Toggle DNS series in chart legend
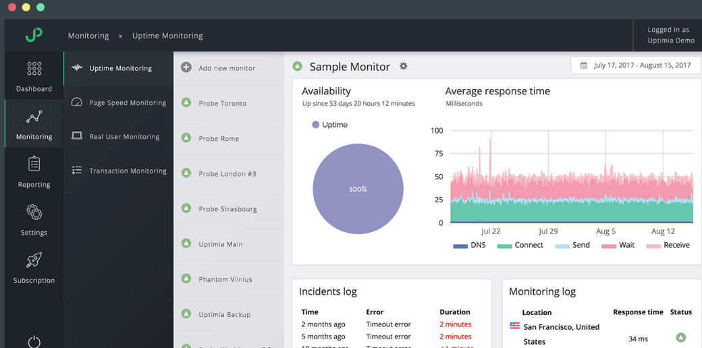Viewport: 702px width, 348px height. coord(469,245)
